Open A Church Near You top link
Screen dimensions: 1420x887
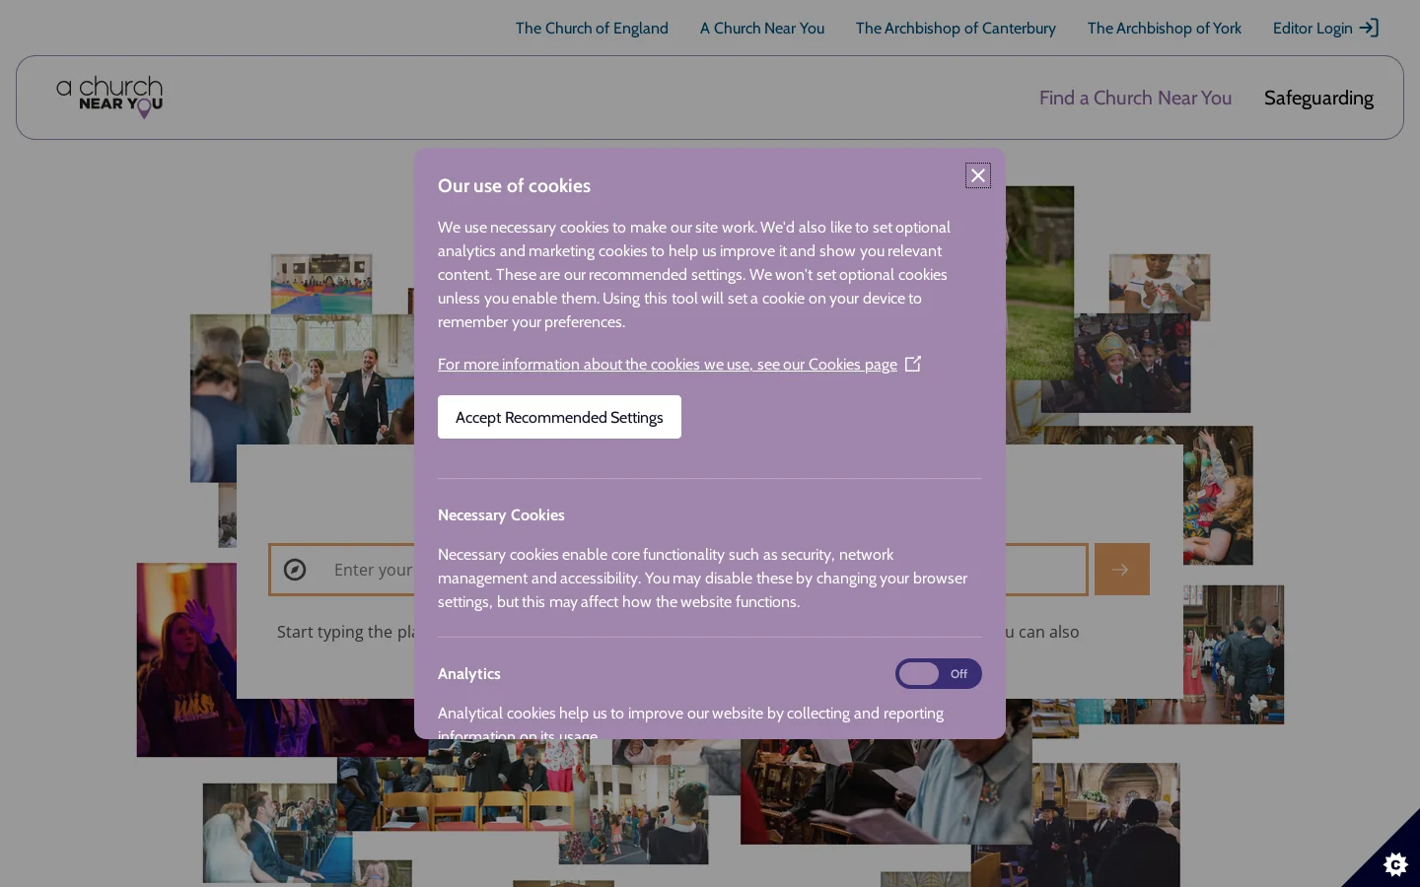click(762, 28)
